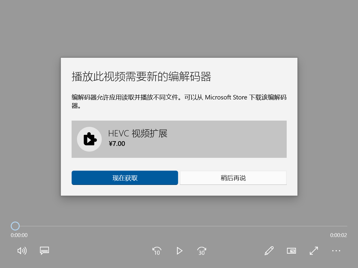Click the 稍后再说 button
358x268 pixels.
[233, 178]
